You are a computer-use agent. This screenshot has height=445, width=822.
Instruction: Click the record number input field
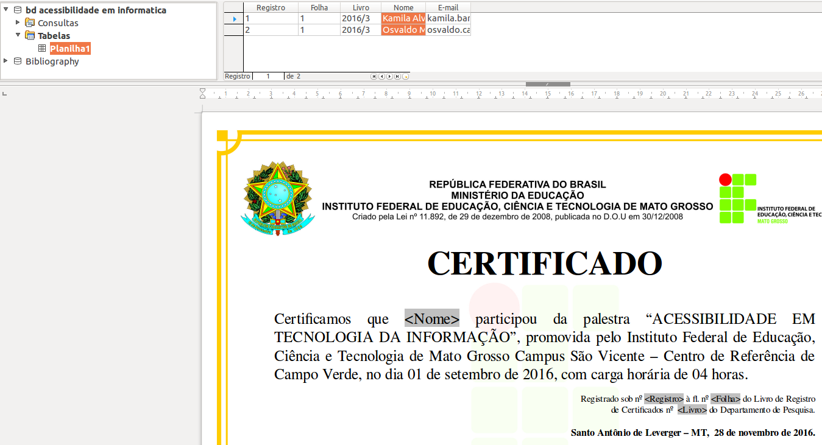click(x=268, y=76)
